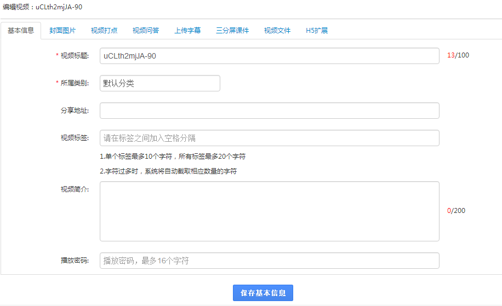Select the 视频问答 tab

point(146,31)
